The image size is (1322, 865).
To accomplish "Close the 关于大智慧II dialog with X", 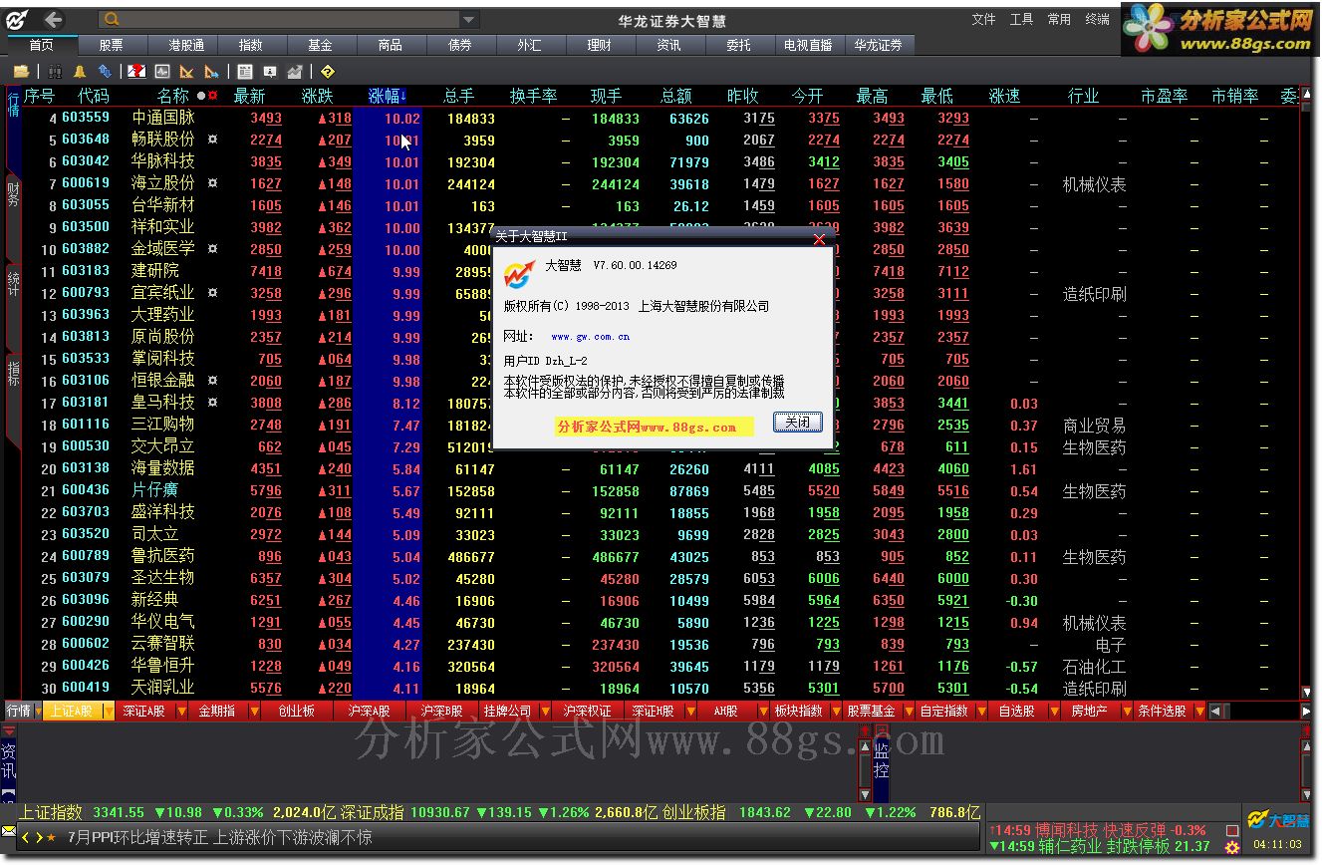I will [819, 238].
